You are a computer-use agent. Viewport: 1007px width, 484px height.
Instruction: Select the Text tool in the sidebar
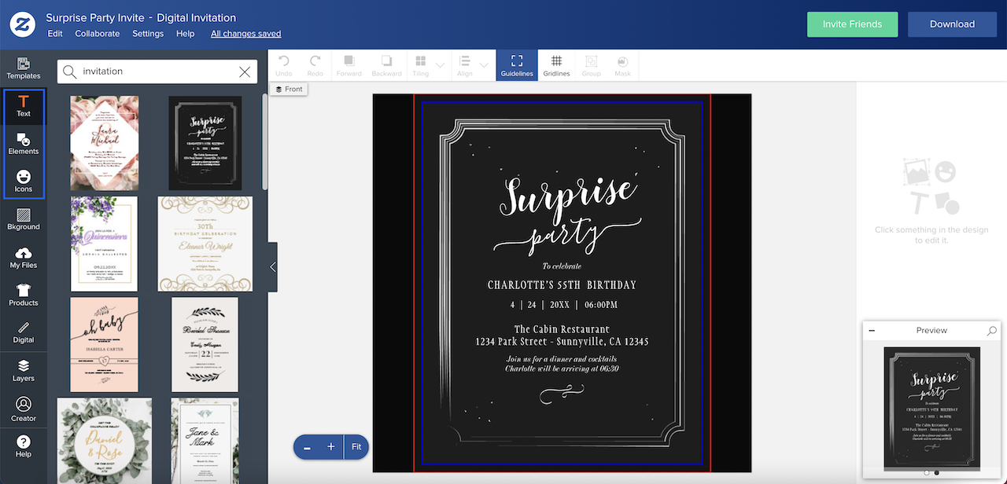(x=24, y=106)
